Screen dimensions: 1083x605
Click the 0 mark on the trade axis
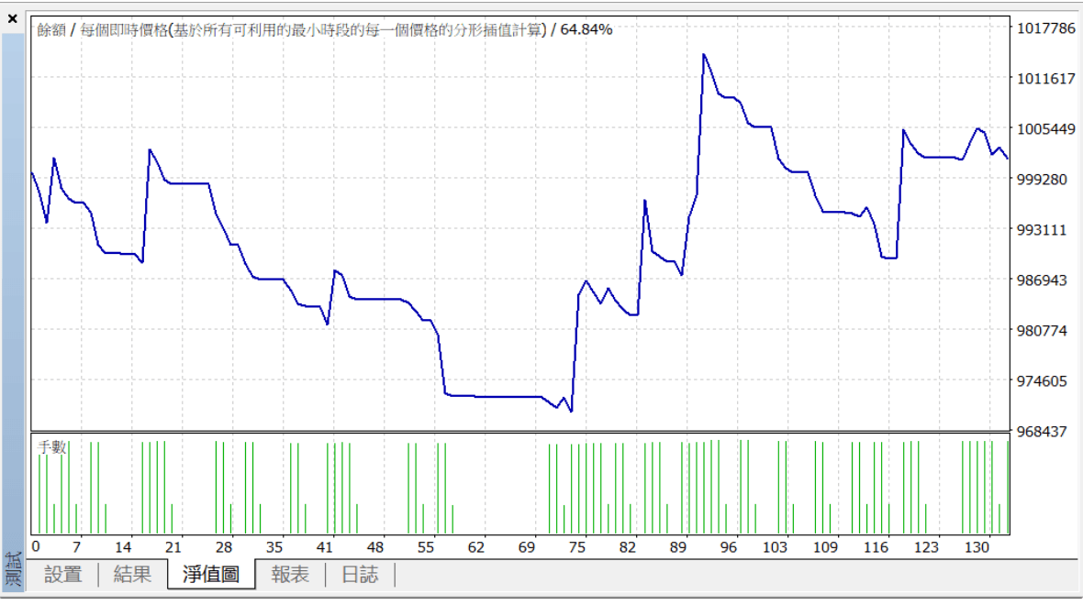tap(36, 547)
